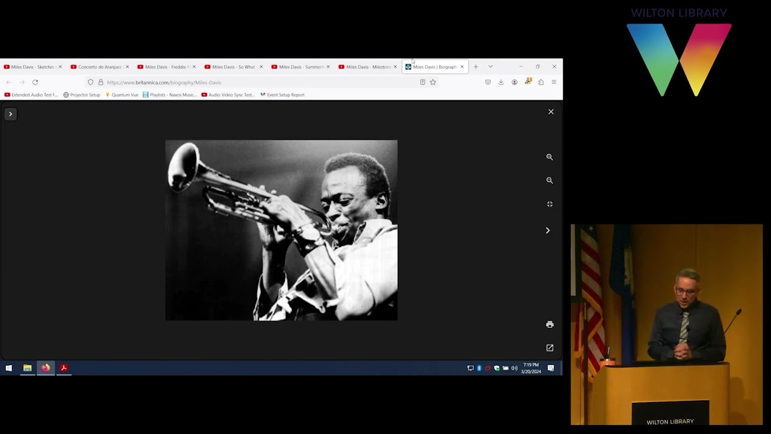Close the Miles Davis - So What tab
The height and width of the screenshot is (434, 771).
[x=261, y=67]
